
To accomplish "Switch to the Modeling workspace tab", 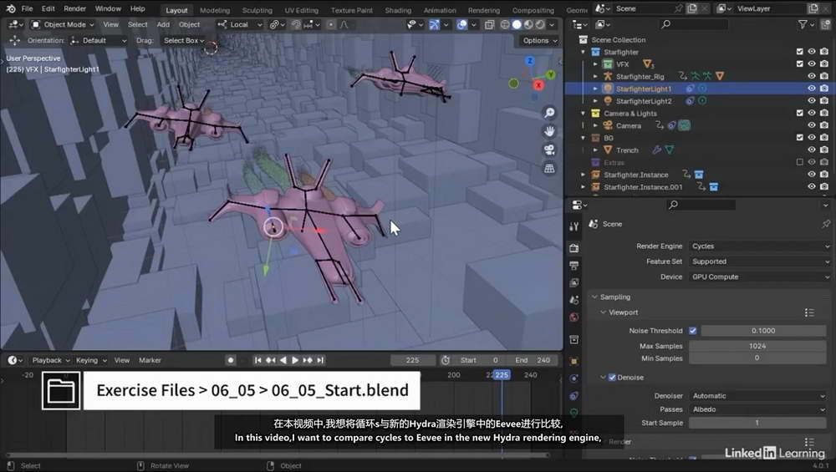I will (215, 10).
